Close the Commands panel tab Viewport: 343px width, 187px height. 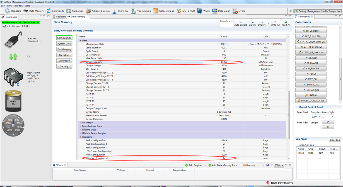(x=312, y=17)
